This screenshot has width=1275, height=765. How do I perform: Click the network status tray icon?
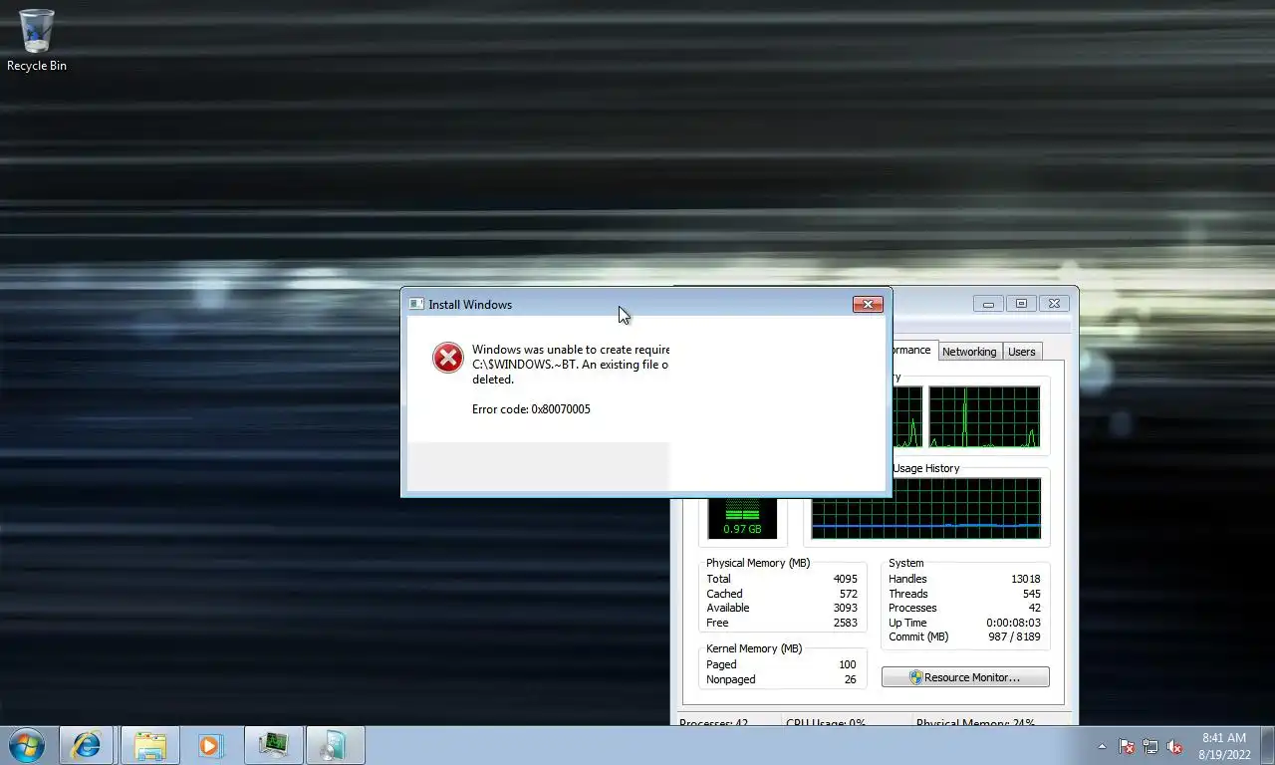pos(1150,746)
